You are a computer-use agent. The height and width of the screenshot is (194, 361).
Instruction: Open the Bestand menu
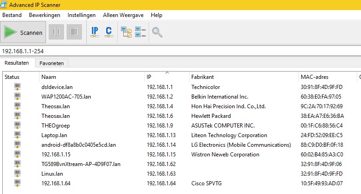pos(12,15)
